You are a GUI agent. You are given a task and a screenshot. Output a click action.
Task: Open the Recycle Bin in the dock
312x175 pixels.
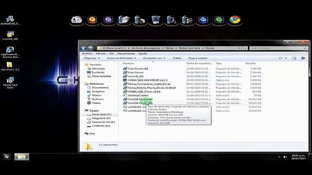coord(156,20)
